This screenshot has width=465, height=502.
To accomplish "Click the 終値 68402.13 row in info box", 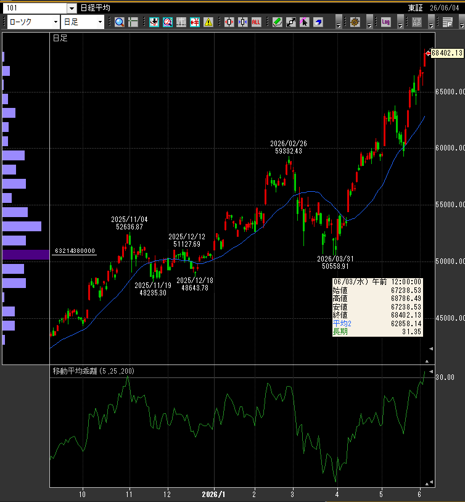I will tap(377, 315).
